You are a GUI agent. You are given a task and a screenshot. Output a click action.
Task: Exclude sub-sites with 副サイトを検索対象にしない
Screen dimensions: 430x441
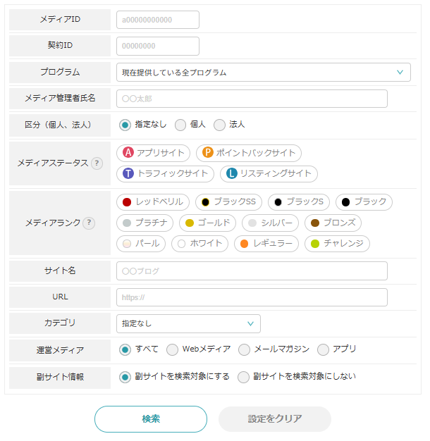244,377
